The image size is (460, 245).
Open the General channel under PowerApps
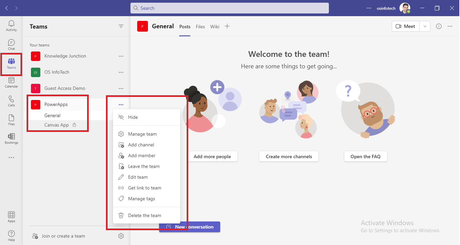[52, 115]
